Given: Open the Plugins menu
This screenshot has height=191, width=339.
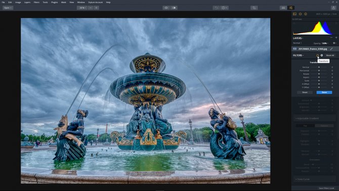Looking at the screenshot, I should (x=54, y=2).
